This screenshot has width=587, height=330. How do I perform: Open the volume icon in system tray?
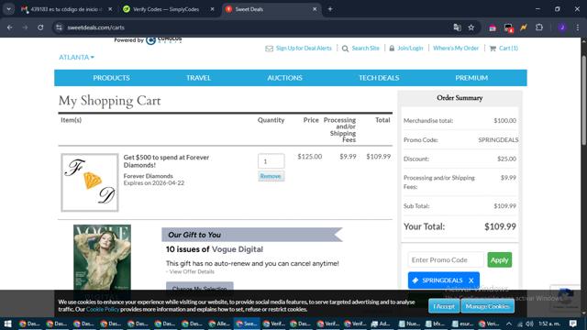point(529,324)
